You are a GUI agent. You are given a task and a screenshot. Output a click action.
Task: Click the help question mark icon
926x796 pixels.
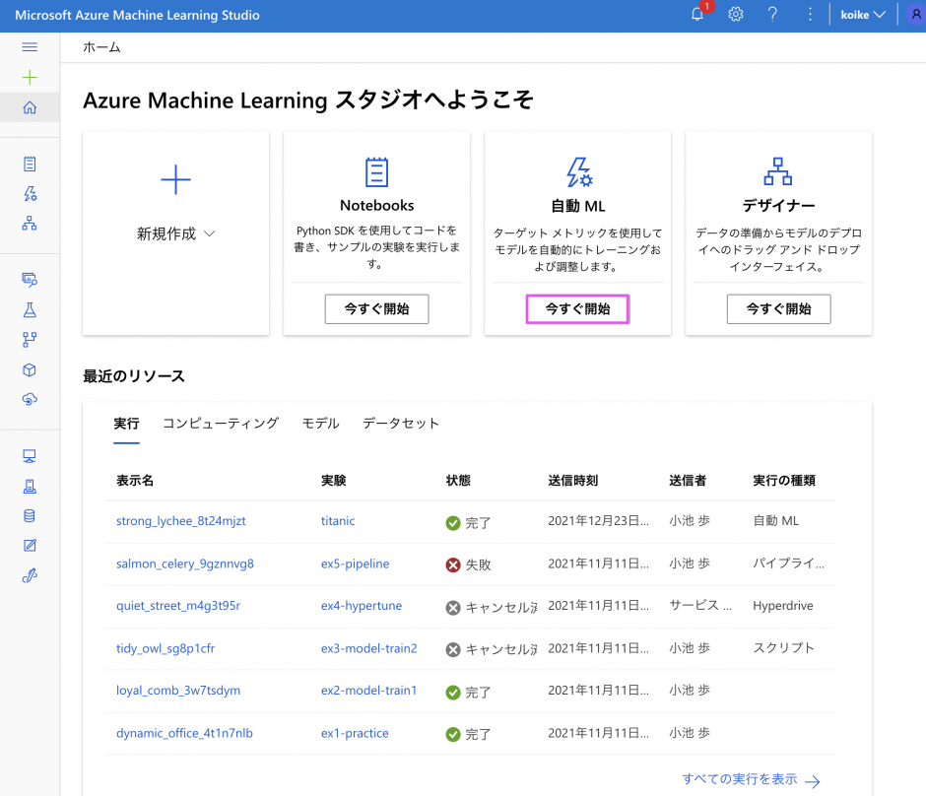tap(772, 15)
